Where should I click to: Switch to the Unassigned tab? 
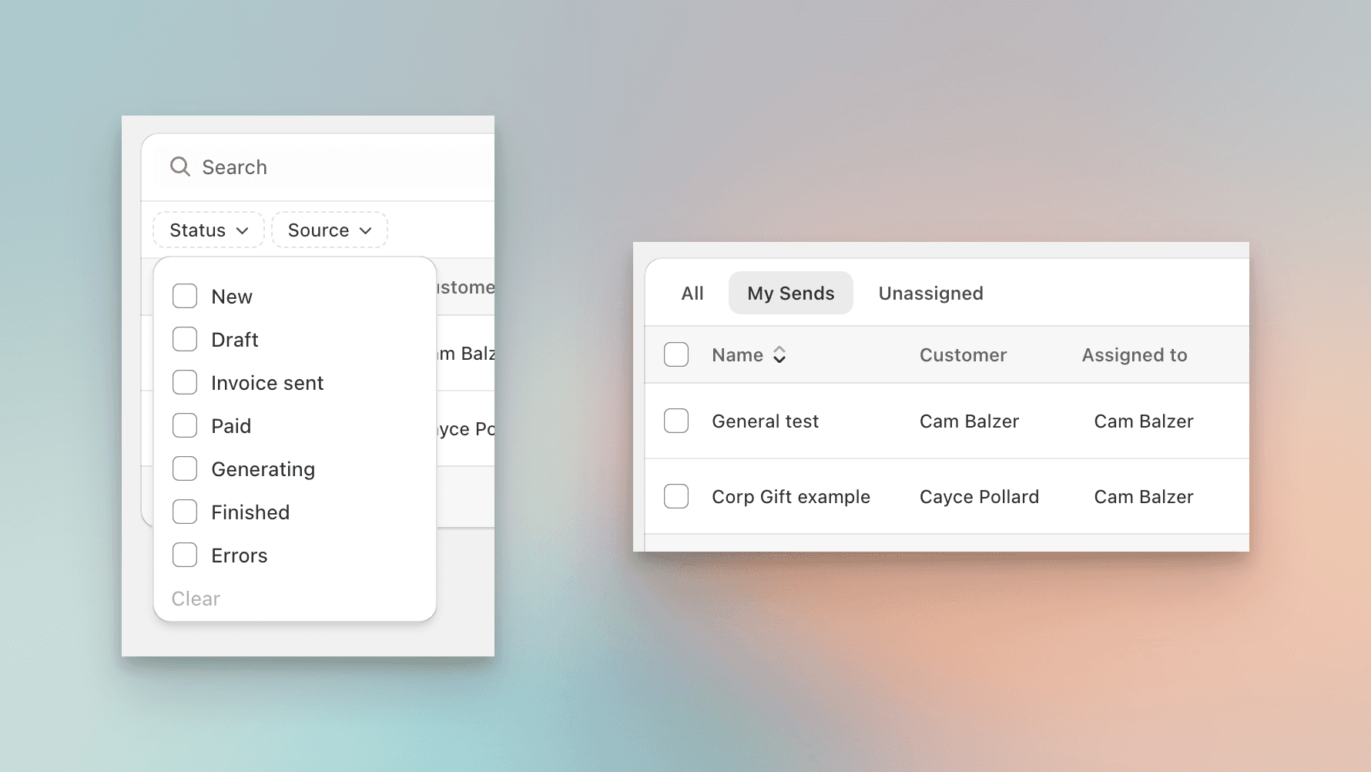930,293
